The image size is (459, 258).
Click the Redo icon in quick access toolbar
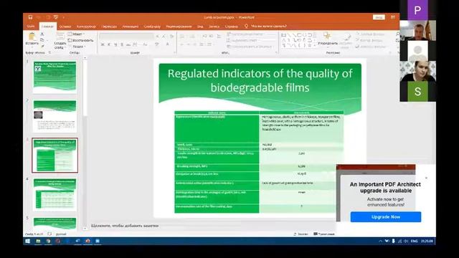click(48, 17)
